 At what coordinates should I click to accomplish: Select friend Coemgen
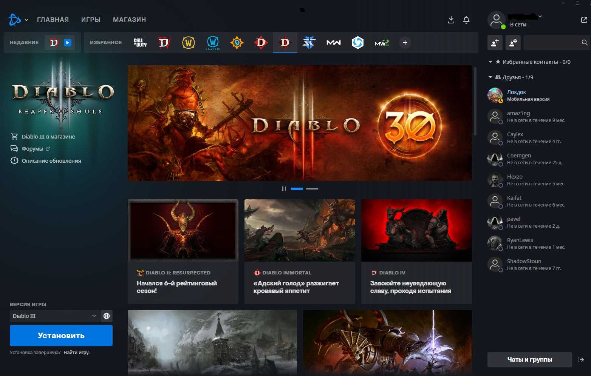click(x=538, y=159)
